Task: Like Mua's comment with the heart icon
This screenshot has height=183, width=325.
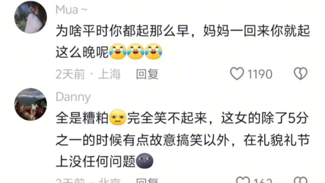Action: [x=237, y=74]
